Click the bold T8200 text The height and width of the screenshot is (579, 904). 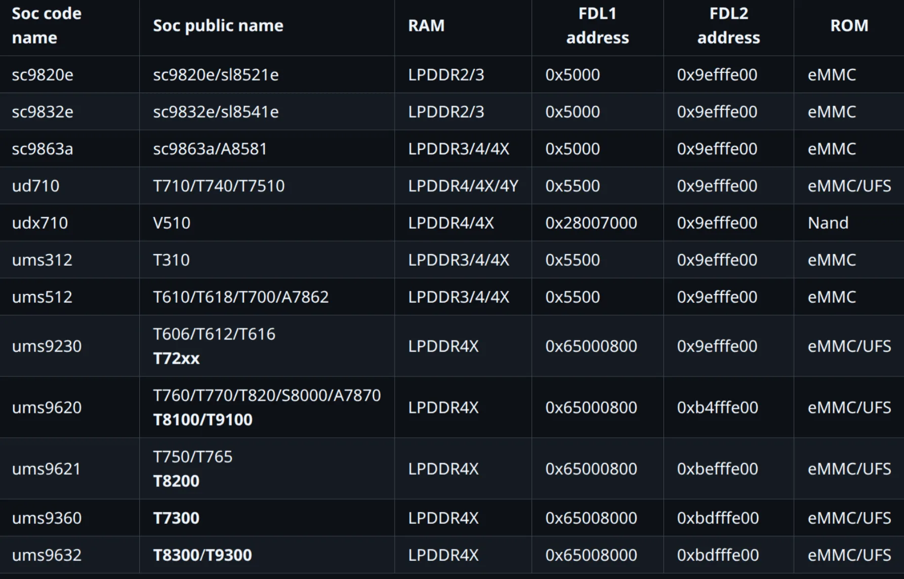coord(176,481)
